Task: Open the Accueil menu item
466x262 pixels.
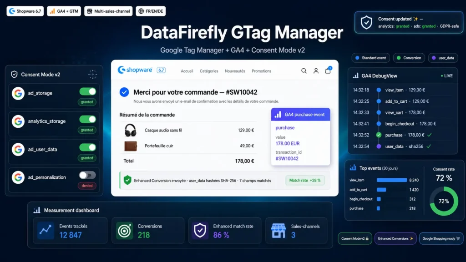Action: pyautogui.click(x=187, y=71)
